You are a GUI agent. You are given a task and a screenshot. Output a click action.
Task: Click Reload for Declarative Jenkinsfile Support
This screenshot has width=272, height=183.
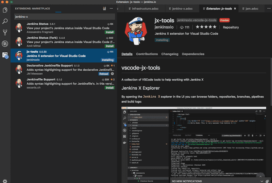click(104, 74)
